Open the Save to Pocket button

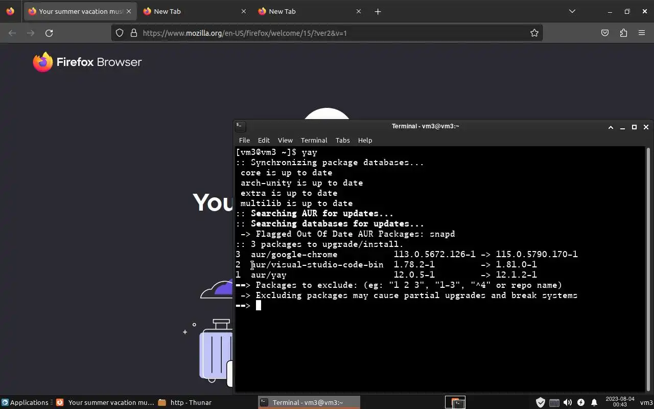[605, 33]
